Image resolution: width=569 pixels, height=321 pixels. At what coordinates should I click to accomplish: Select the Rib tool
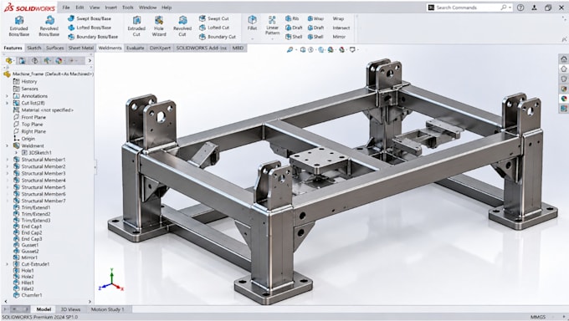[x=292, y=18]
